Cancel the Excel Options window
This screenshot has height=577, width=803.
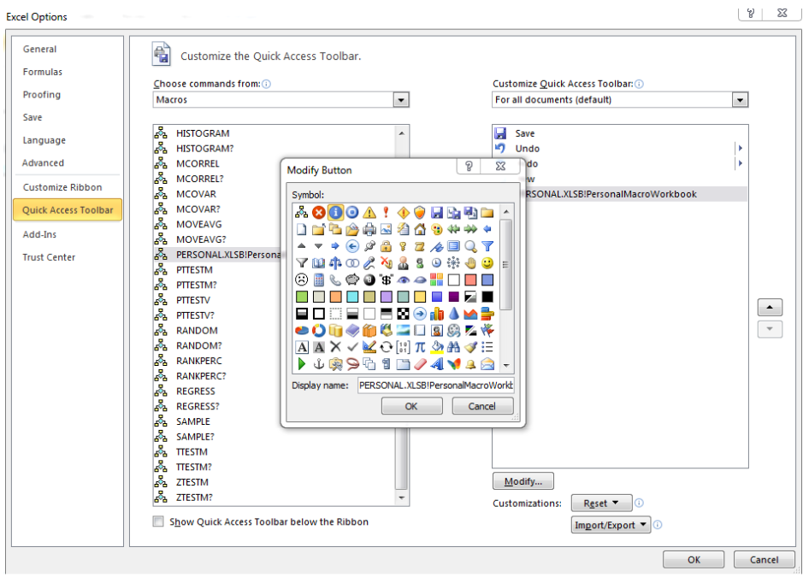tap(764, 560)
